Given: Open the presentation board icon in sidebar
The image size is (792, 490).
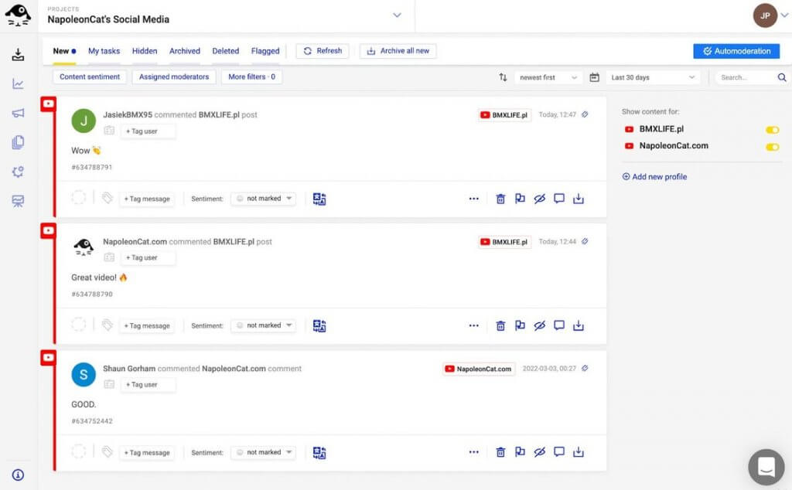Looking at the screenshot, I should 19,201.
